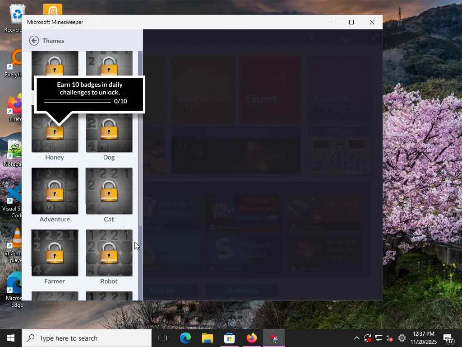Click the dimmed Expert difficulty tile

270,90
